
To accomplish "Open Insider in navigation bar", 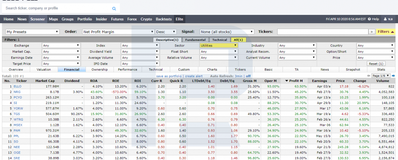I will (101, 19).
